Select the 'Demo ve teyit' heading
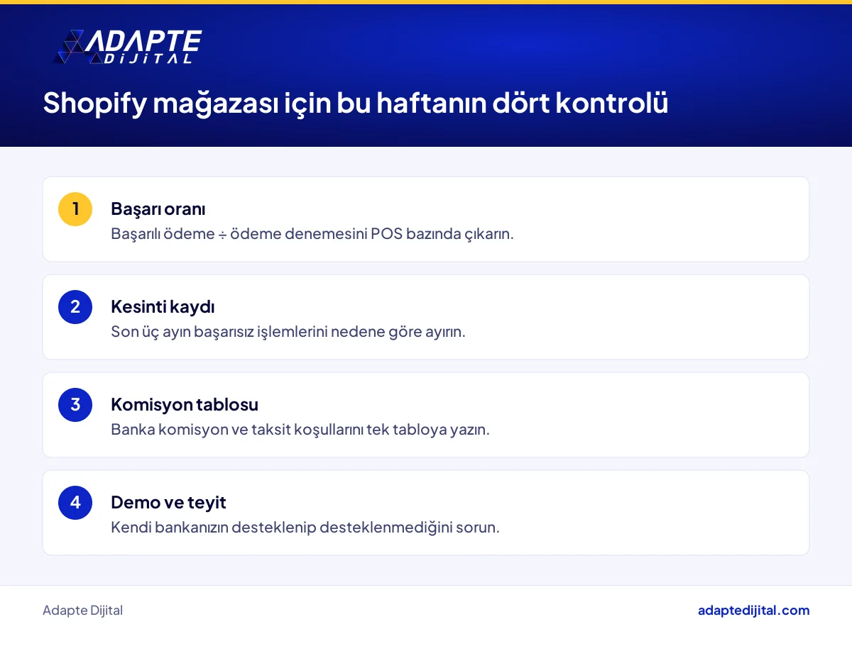 point(168,503)
